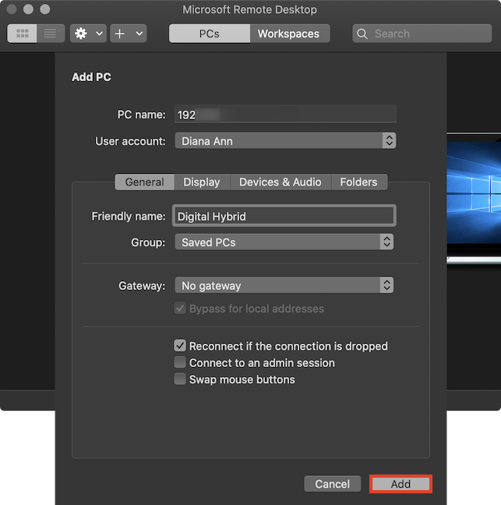501x505 pixels.
Task: Click the Cancel button
Action: tap(332, 484)
